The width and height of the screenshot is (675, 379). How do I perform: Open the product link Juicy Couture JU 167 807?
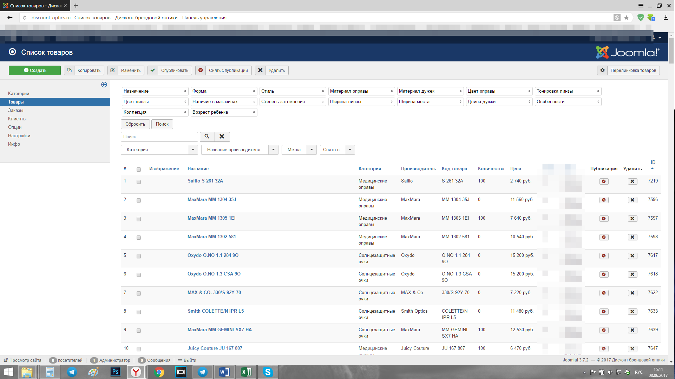[x=215, y=348]
